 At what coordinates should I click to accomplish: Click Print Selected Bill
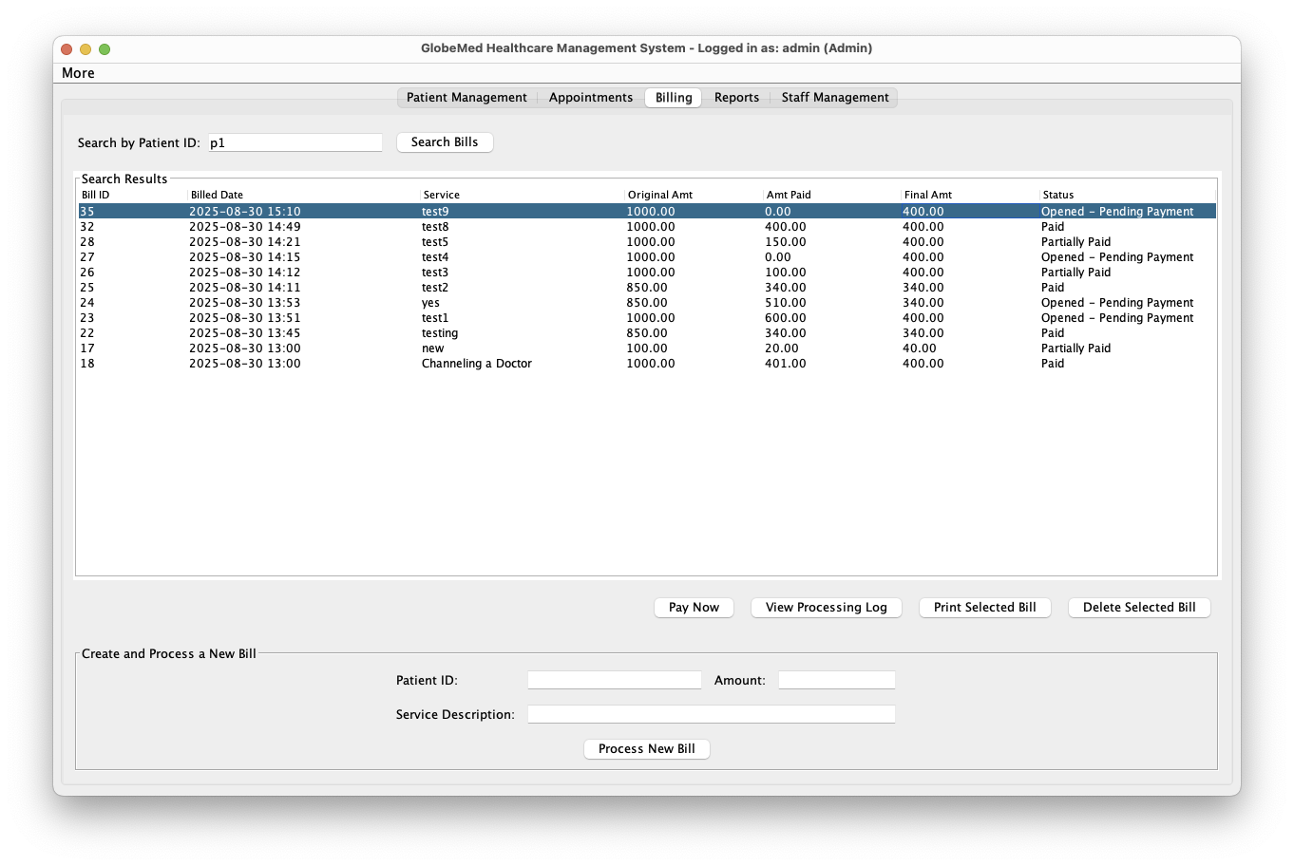984,608
